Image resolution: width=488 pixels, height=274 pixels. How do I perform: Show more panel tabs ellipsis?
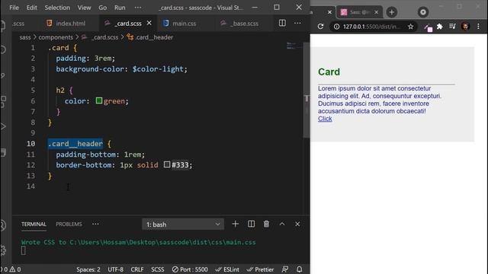pos(95,224)
